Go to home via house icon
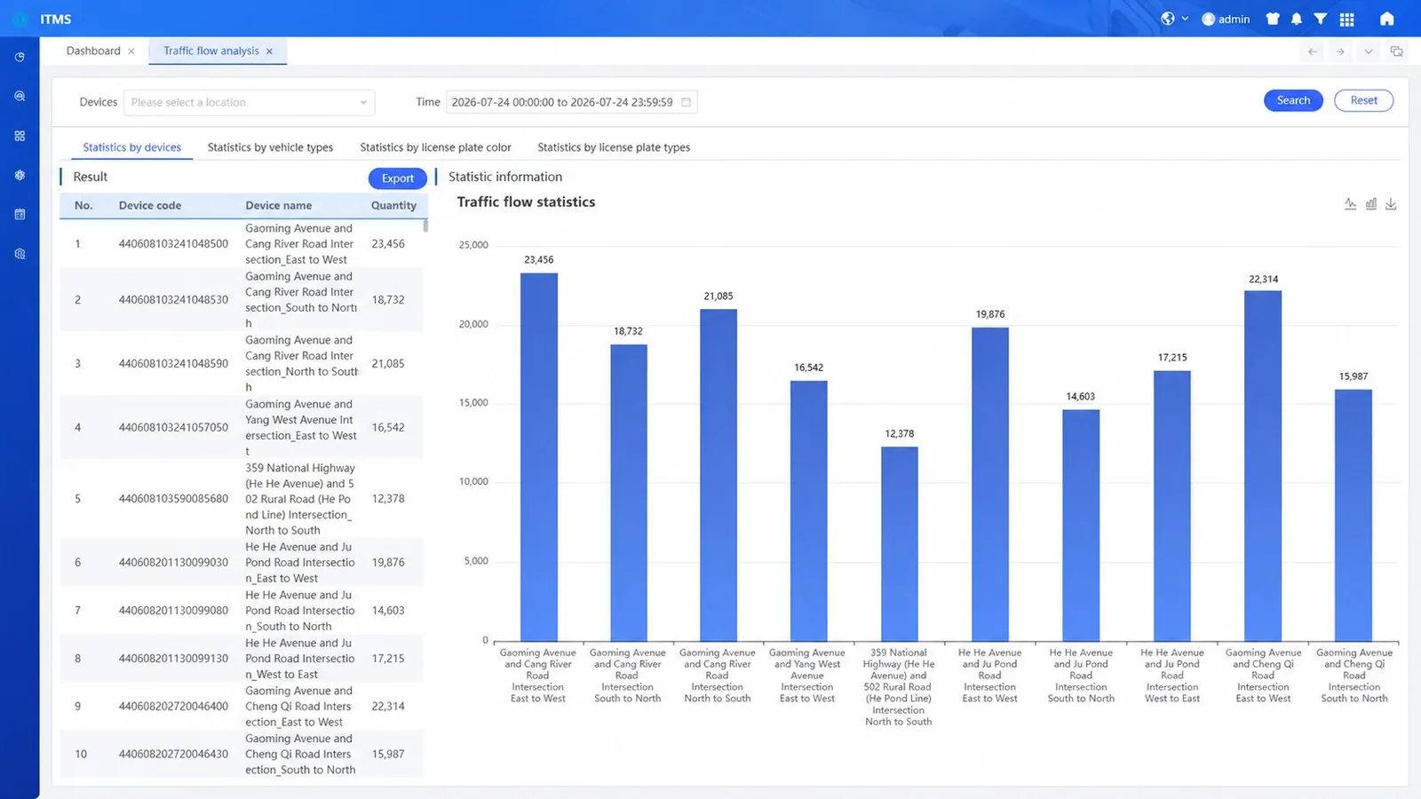The height and width of the screenshot is (799, 1421). [x=1387, y=19]
